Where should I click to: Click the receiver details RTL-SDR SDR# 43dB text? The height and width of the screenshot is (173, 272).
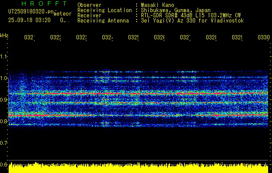191,16
